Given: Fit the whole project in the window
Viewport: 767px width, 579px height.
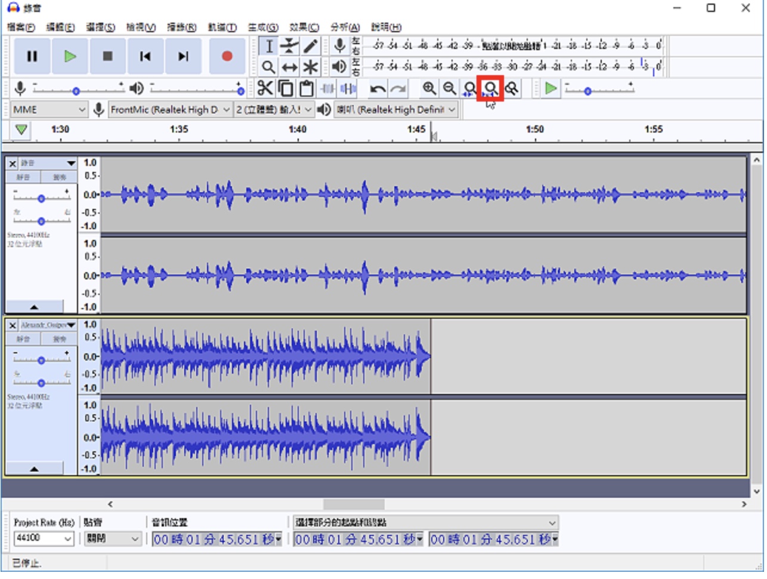Looking at the screenshot, I should tap(490, 89).
